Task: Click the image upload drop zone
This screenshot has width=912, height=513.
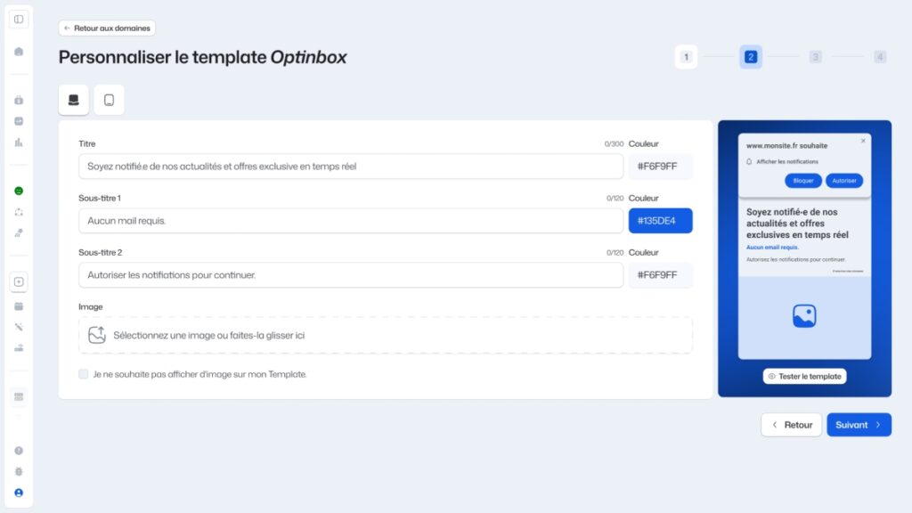Action: (385, 336)
